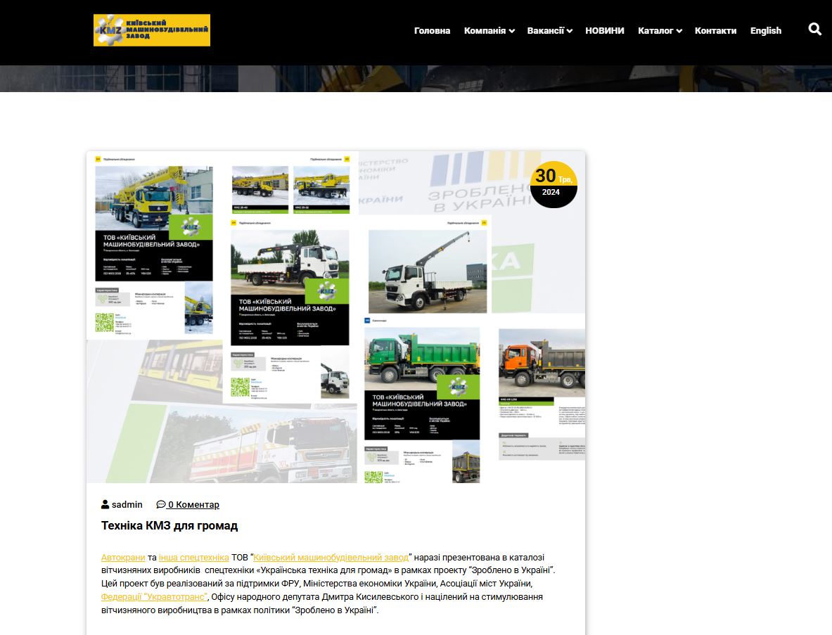The image size is (832, 635).
Task: Open the Компанія menu item
Action: (485, 31)
